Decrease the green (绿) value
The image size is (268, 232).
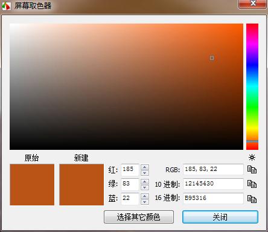(x=145, y=187)
